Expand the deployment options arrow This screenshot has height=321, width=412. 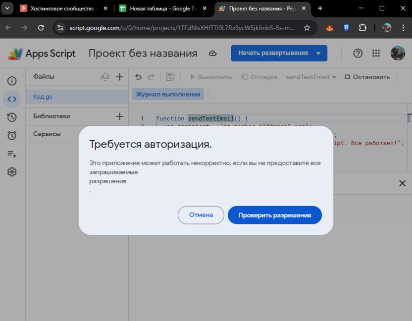[319, 53]
